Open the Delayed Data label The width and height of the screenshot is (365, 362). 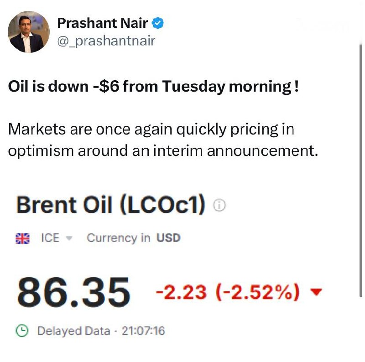pyautogui.click(x=74, y=331)
